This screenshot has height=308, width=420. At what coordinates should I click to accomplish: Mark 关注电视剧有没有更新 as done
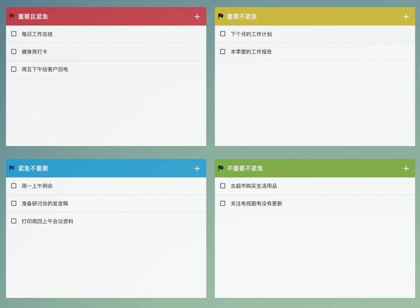point(222,203)
